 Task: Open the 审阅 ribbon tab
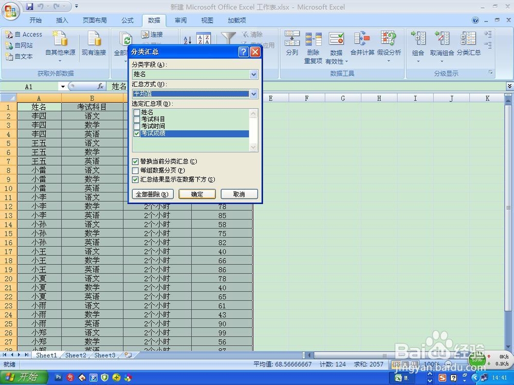click(x=180, y=21)
